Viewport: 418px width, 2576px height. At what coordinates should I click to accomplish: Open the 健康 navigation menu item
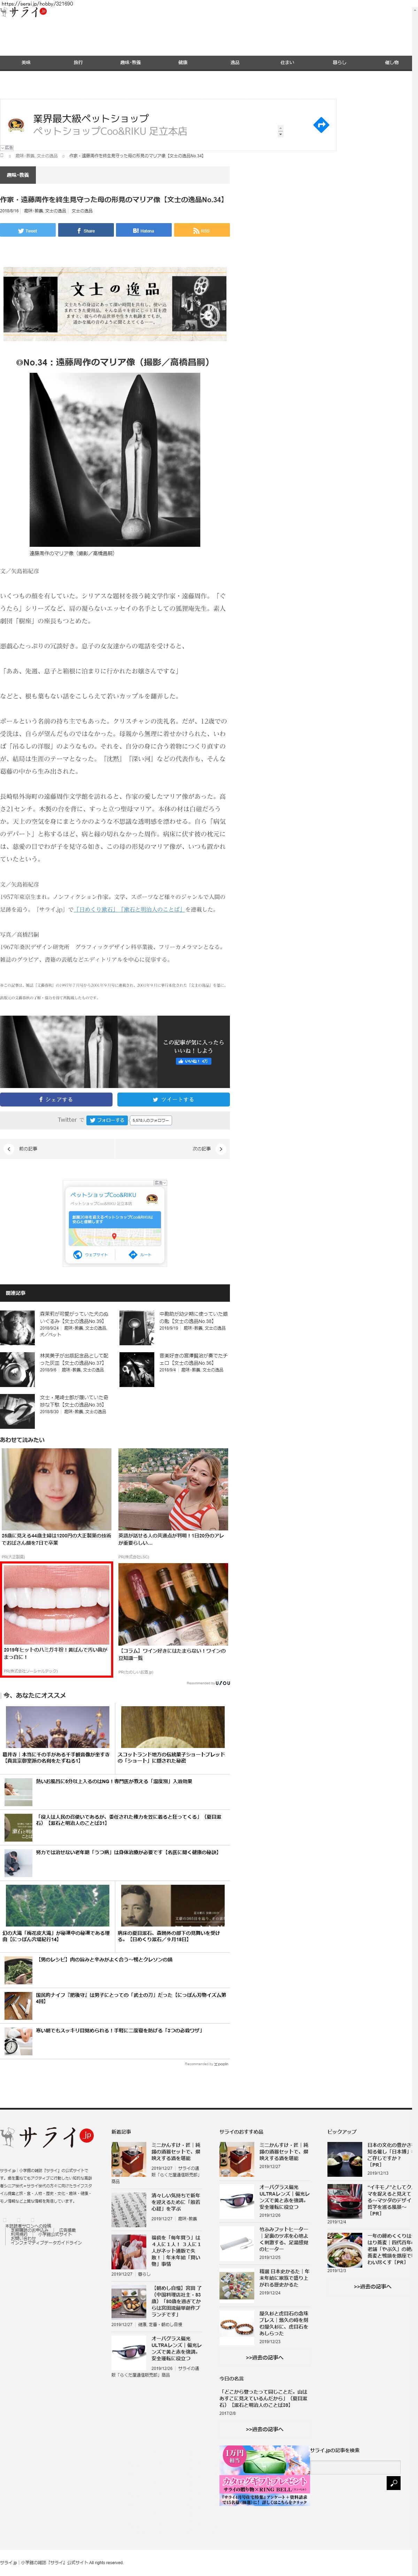(x=183, y=62)
